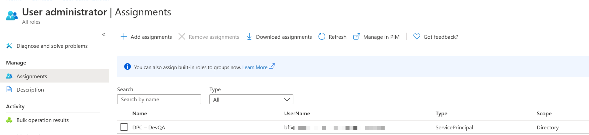Open Manage in PIM external link icon
The height and width of the screenshot is (135, 589).
point(357,37)
